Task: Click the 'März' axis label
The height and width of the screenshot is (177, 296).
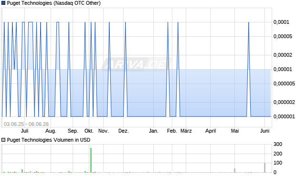Action: click(x=186, y=131)
